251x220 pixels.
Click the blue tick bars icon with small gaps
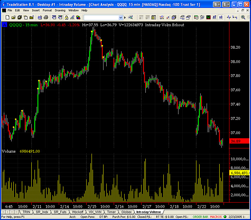229,17
